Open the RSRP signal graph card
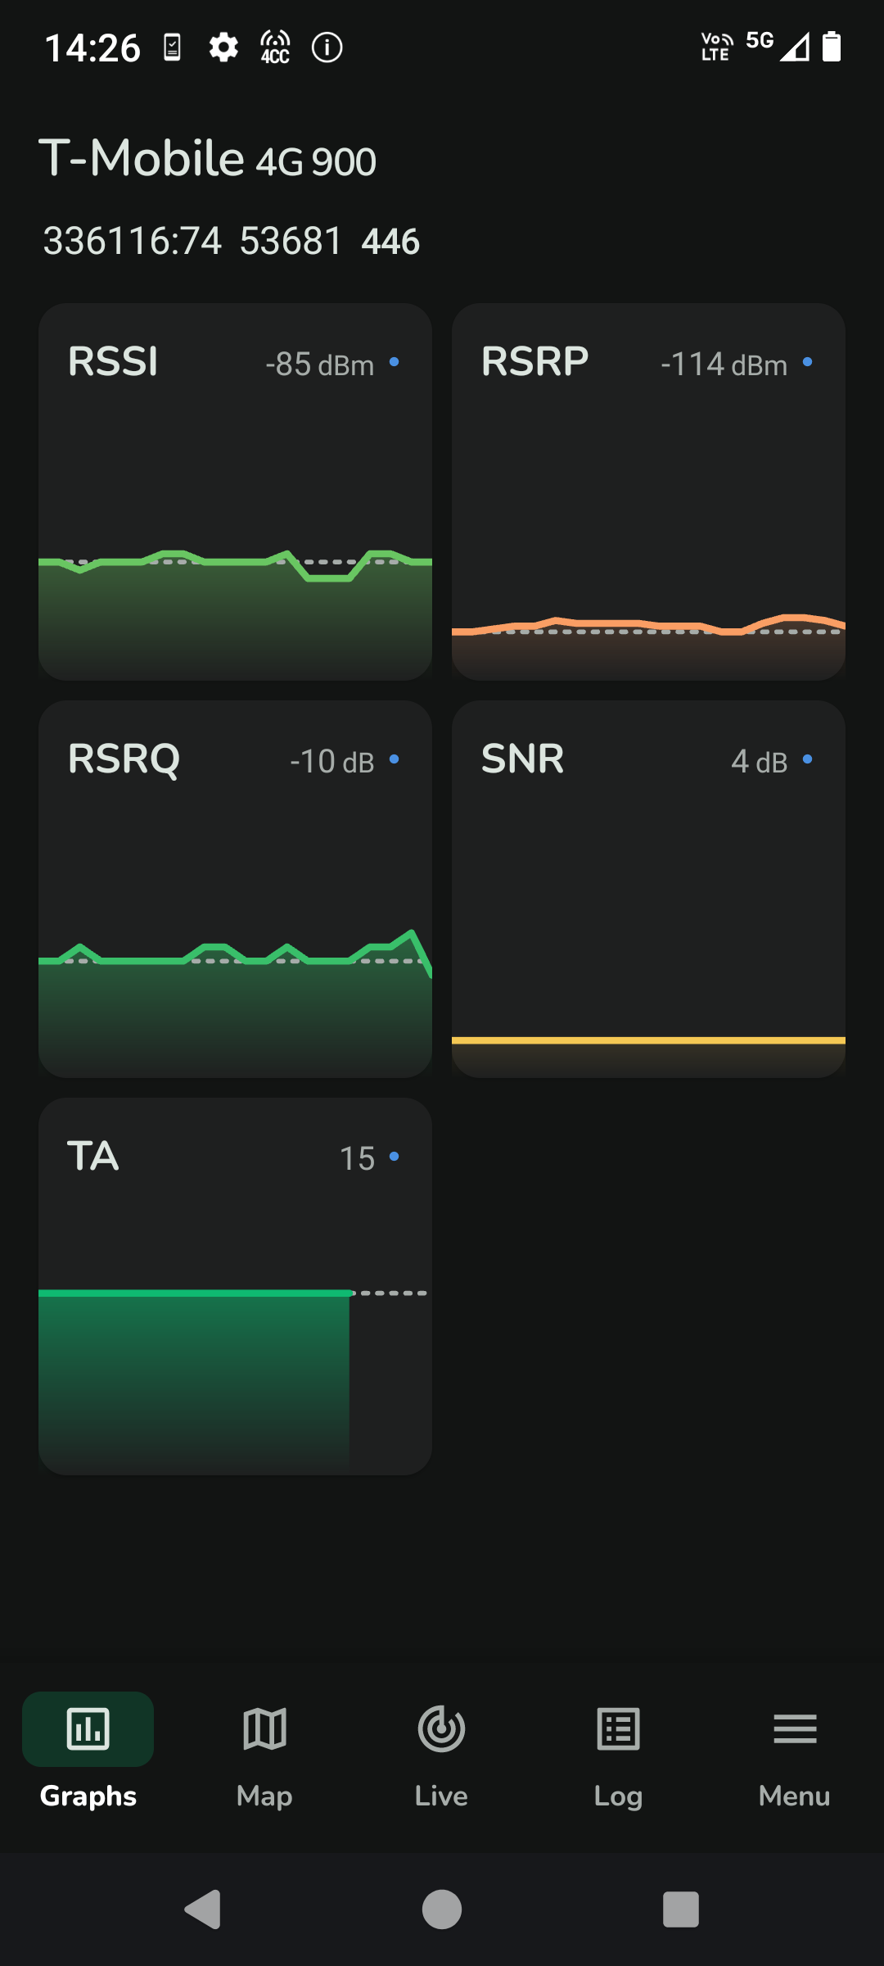 [x=648, y=491]
